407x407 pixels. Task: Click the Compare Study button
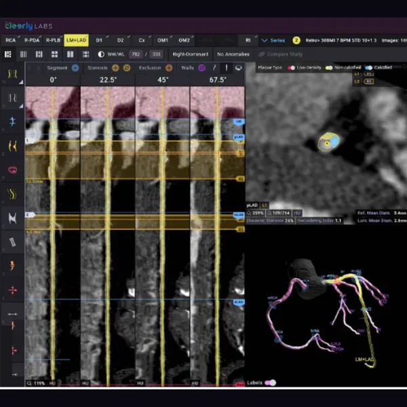pos(281,54)
